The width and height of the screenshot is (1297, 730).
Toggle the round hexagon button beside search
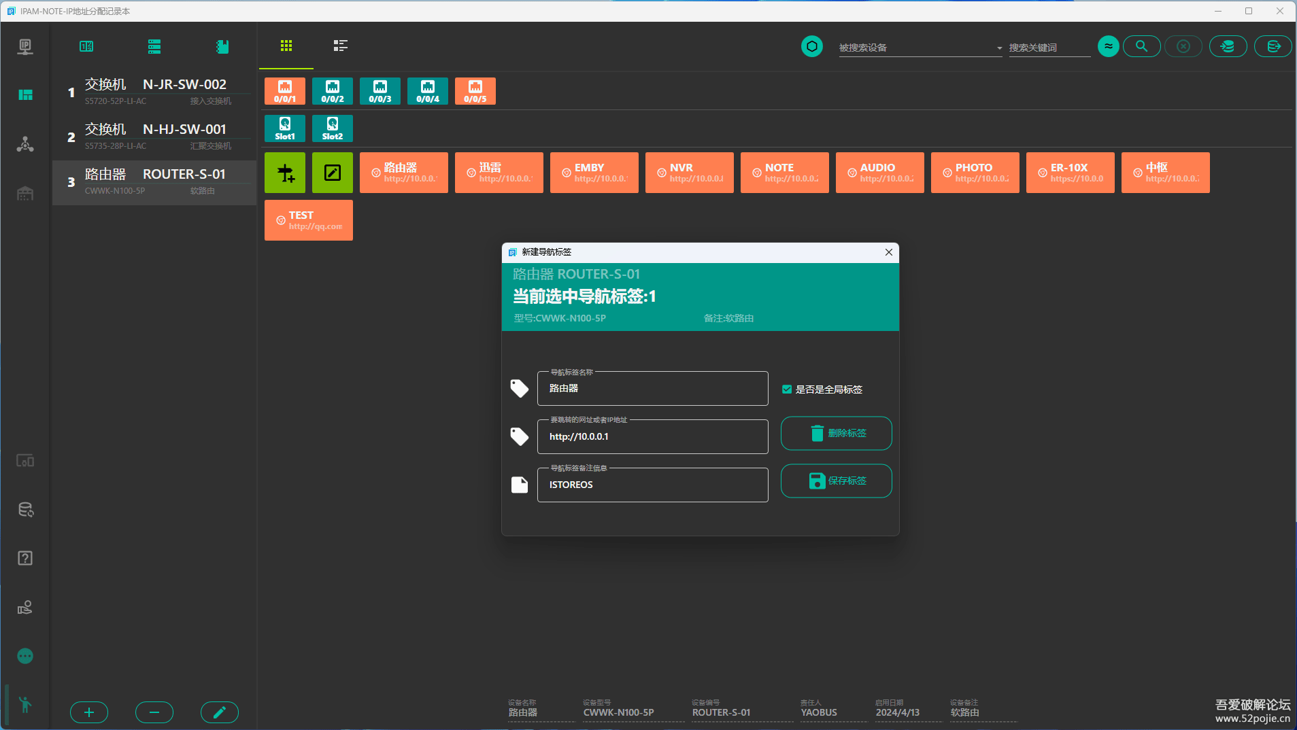tap(811, 46)
